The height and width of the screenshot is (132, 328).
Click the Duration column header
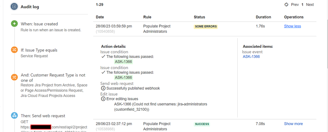tap(263, 17)
